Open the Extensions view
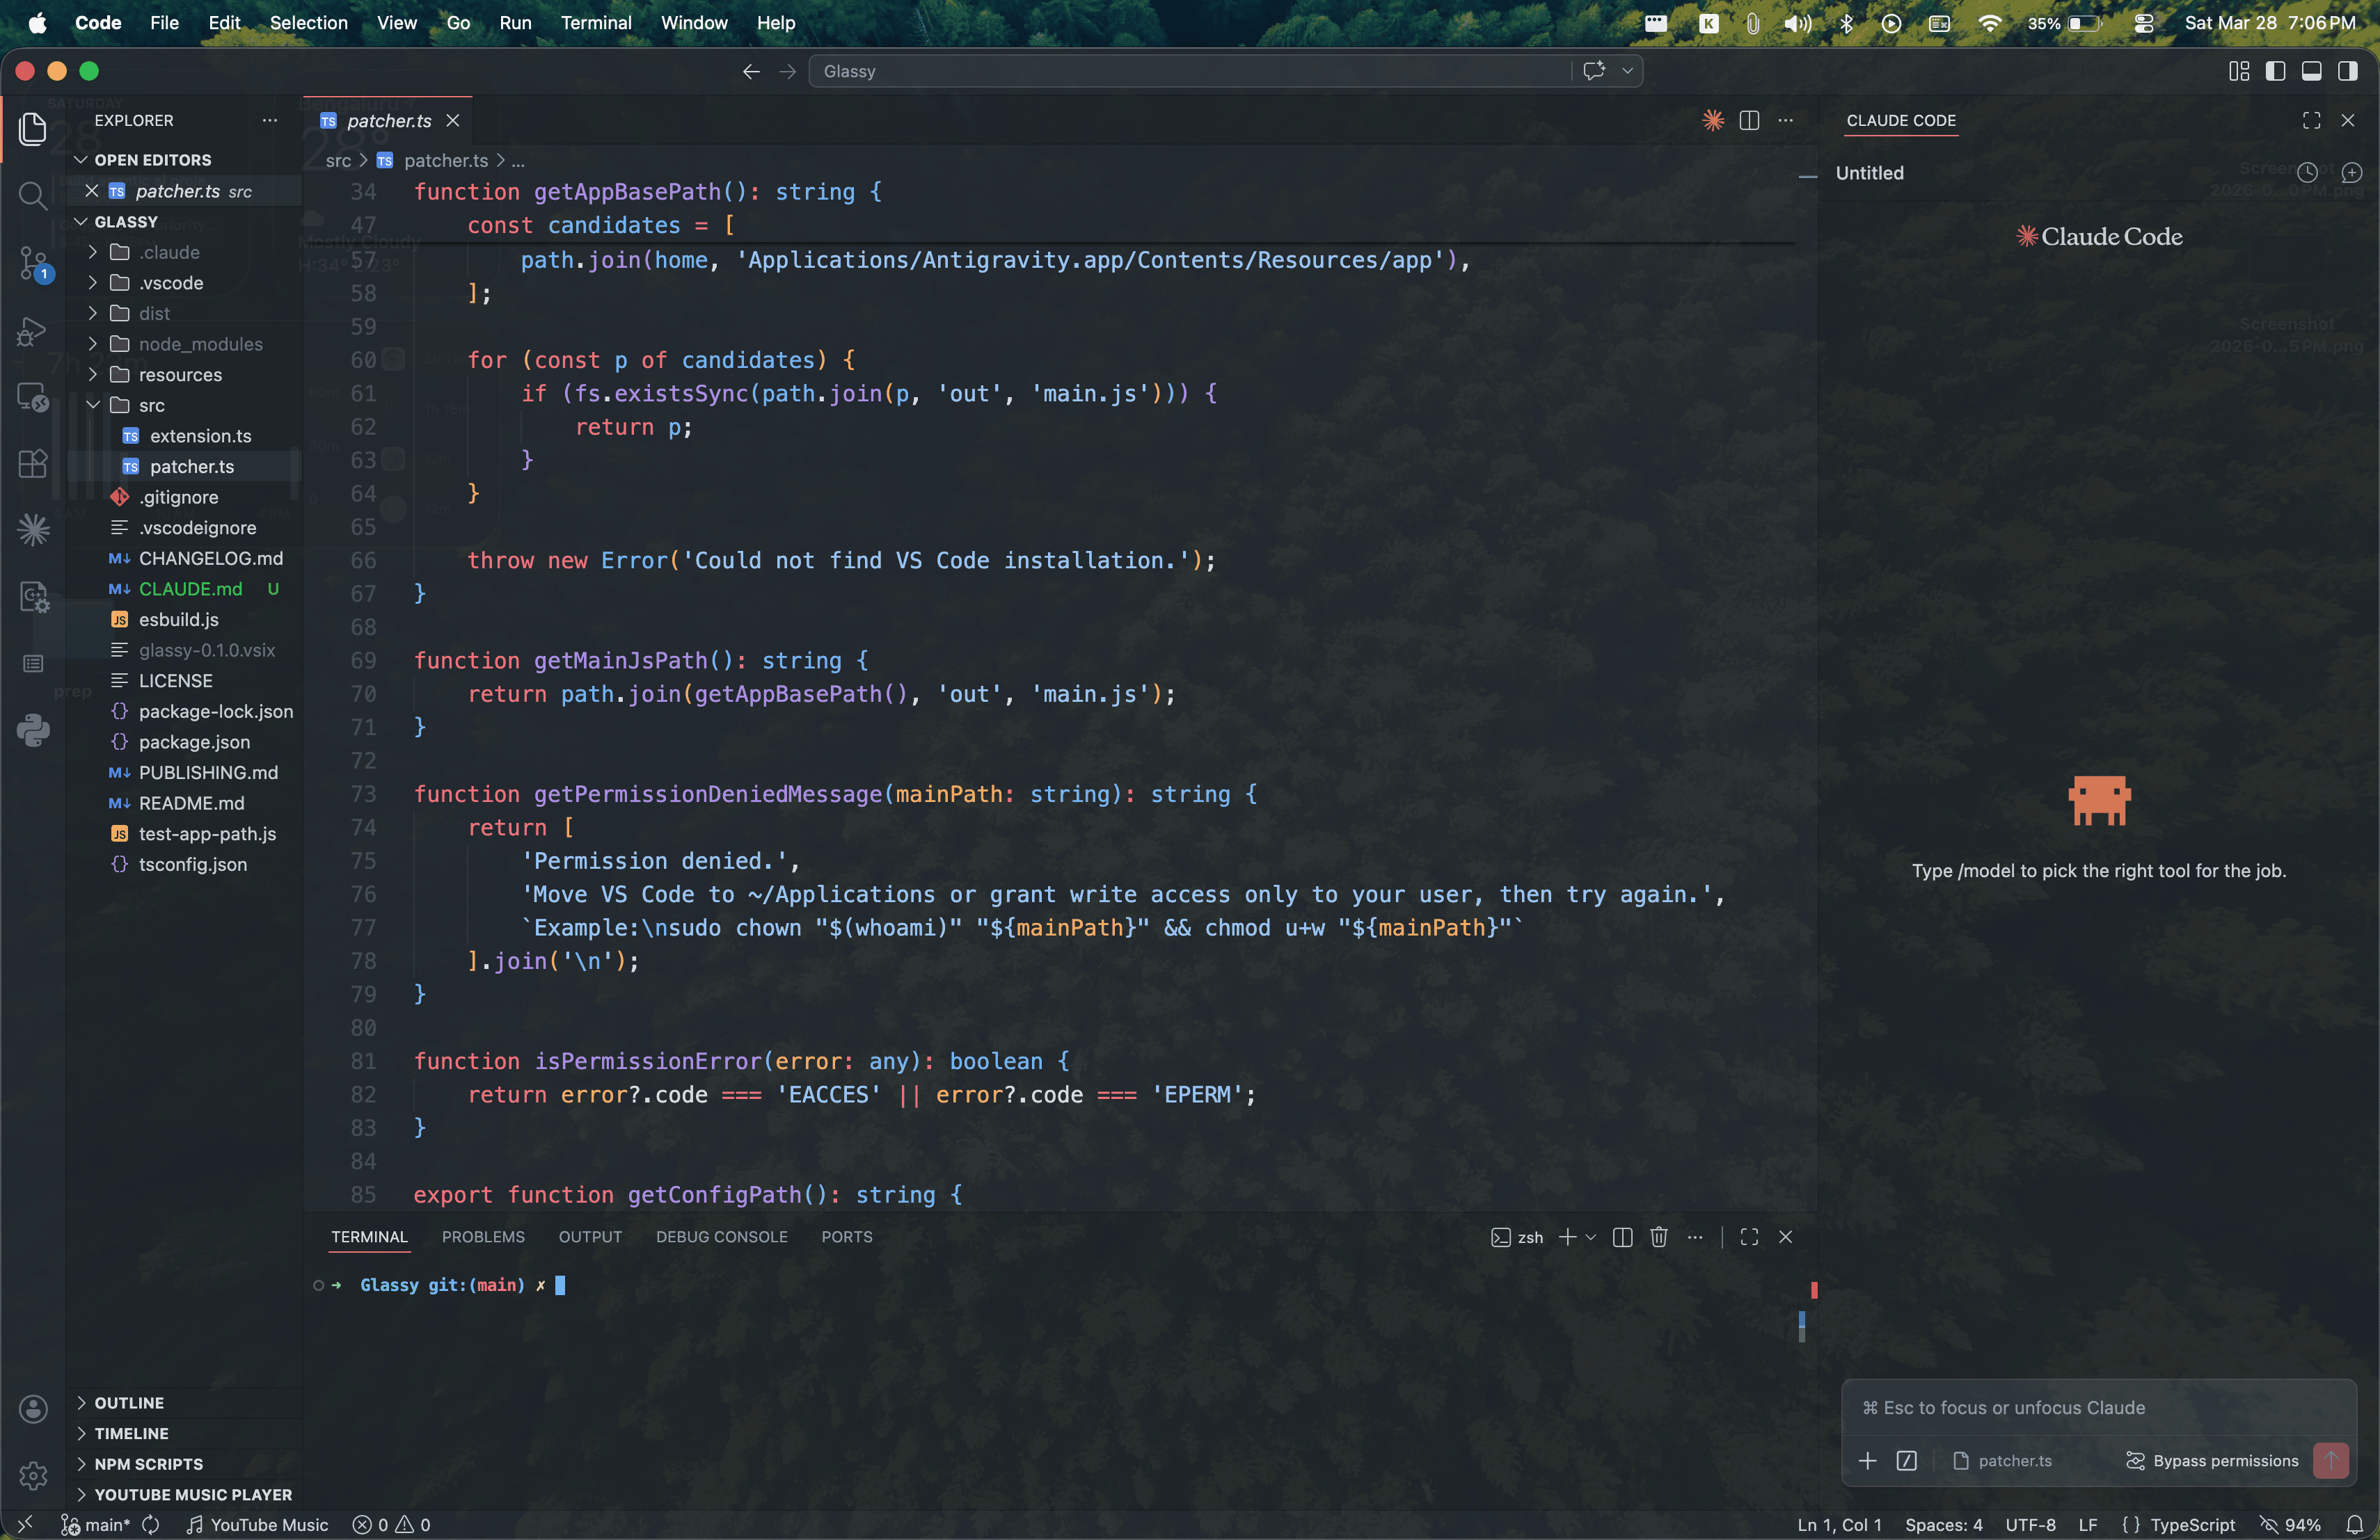 point(33,464)
